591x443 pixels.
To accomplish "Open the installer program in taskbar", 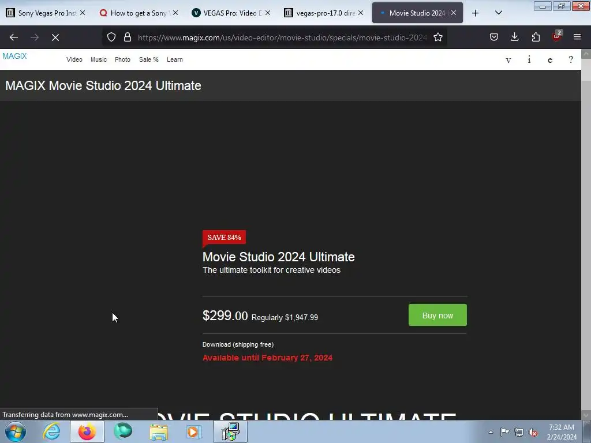I will click(230, 431).
